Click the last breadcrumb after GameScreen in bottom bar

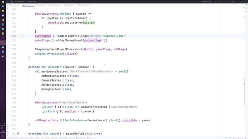click(90, 138)
